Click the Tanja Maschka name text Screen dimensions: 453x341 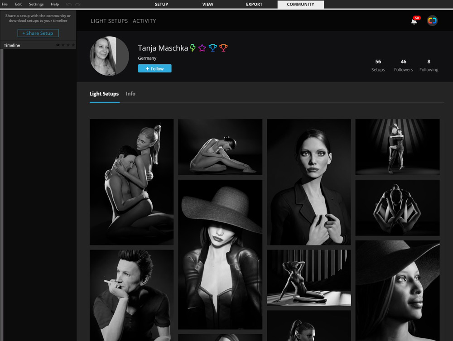tap(163, 48)
